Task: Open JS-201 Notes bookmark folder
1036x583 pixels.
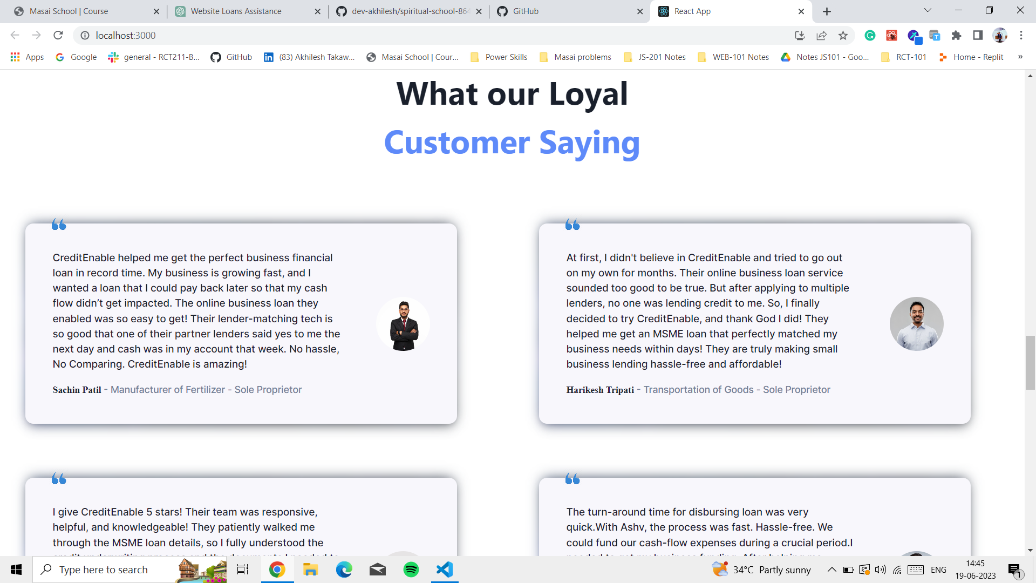Action: 655,57
